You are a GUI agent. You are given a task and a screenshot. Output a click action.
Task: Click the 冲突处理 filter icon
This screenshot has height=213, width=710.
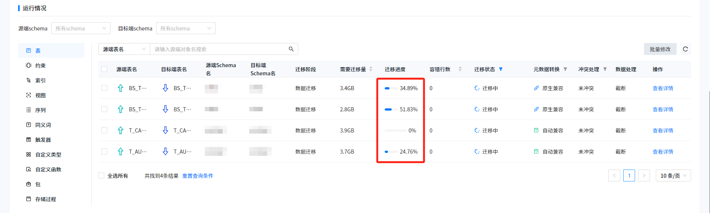tap(605, 69)
